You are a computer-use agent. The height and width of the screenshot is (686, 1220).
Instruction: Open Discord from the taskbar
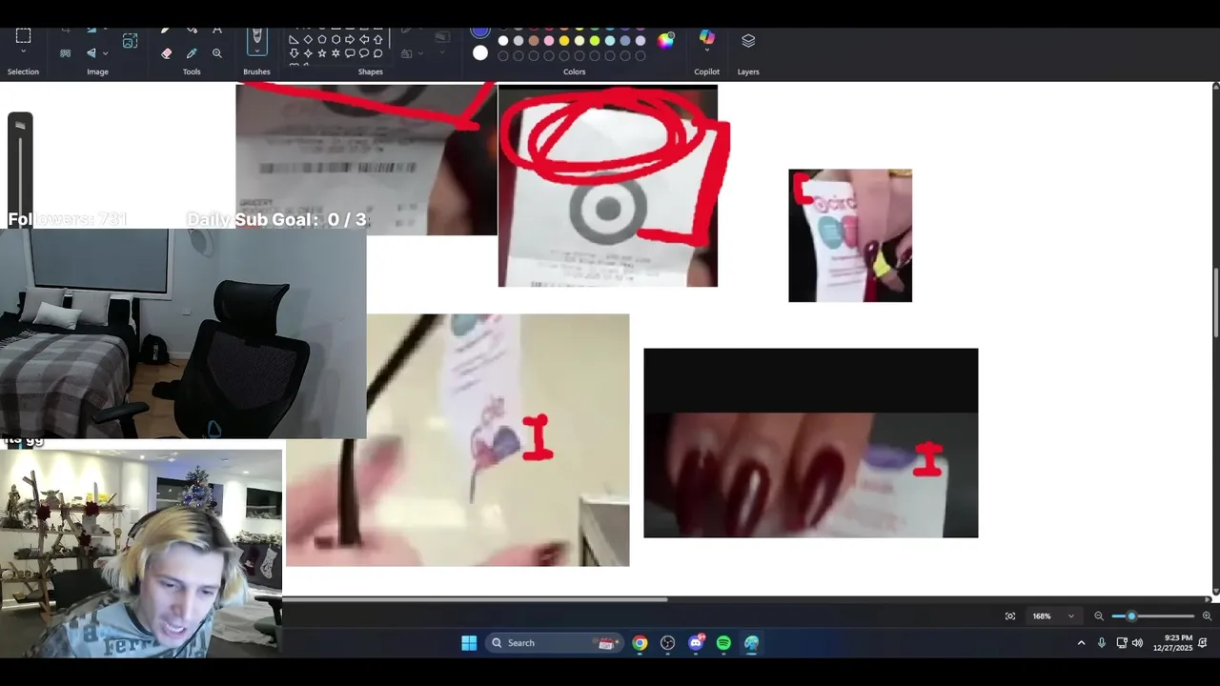pos(696,643)
